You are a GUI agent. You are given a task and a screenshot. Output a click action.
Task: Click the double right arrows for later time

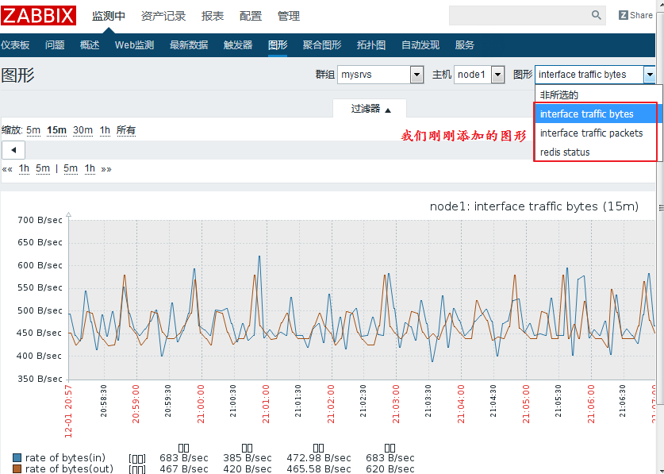tap(106, 168)
